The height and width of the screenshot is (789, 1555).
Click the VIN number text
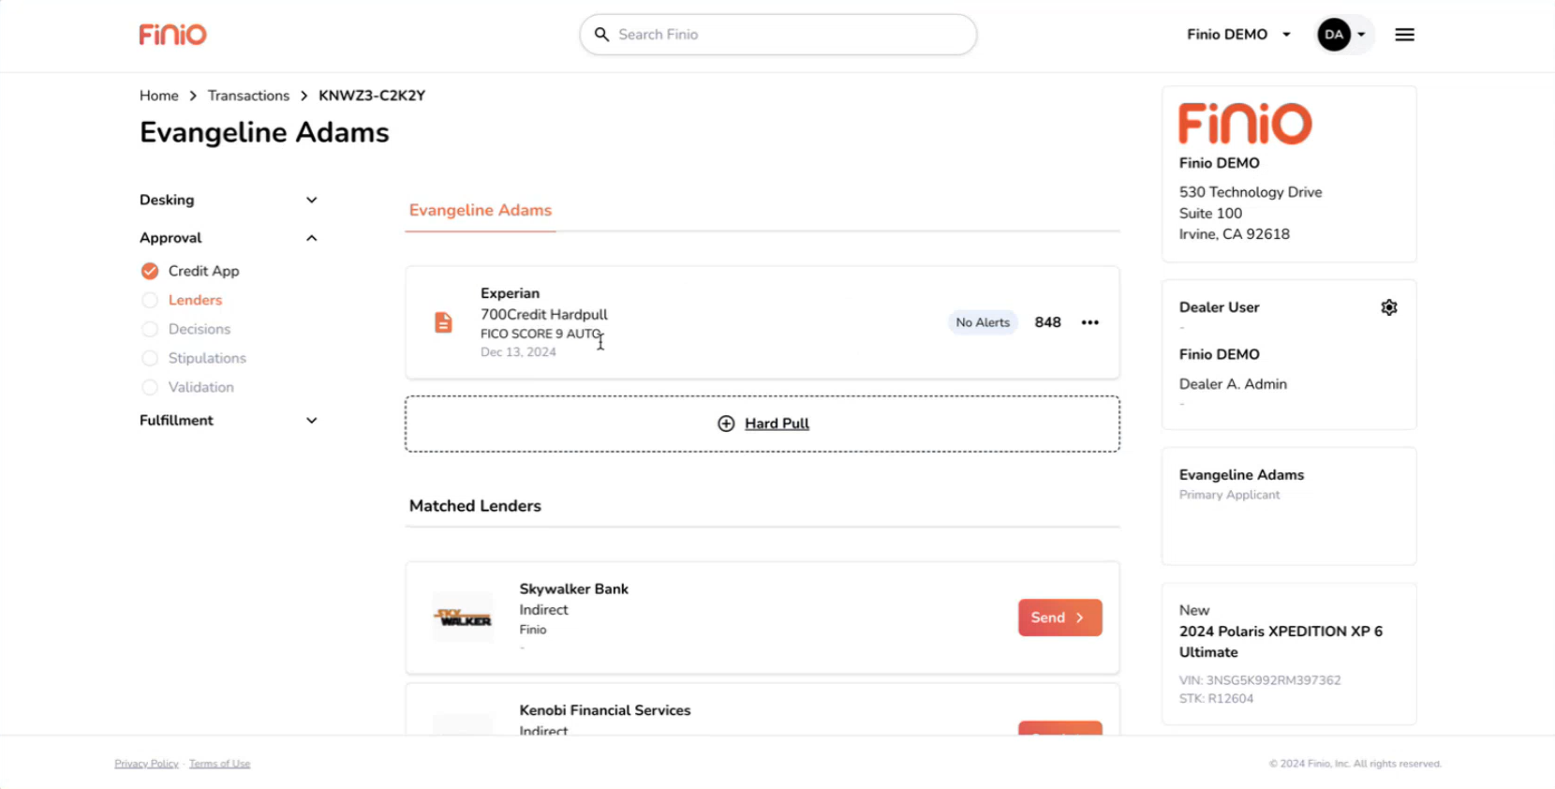(1260, 680)
